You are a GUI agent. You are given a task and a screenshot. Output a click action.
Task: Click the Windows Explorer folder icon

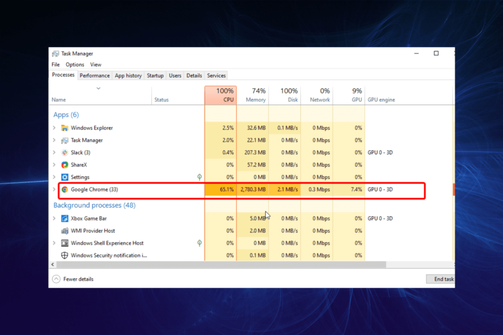pos(65,128)
